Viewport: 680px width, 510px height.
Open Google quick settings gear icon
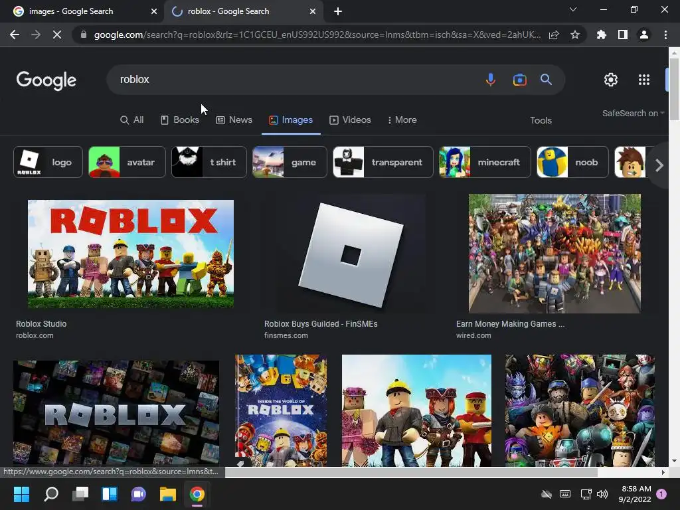[x=611, y=80]
